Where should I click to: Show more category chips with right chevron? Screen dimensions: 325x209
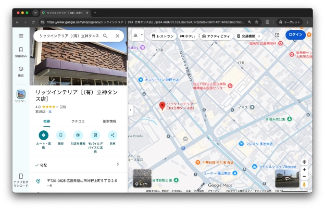259,36
